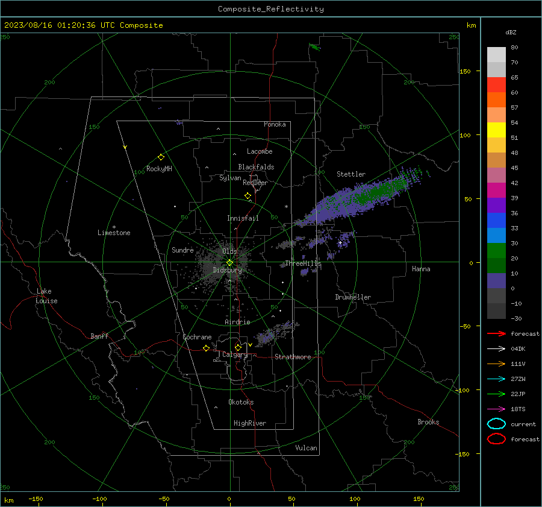This screenshot has width=542, height=507.
Task: Click the Blackfalds city label
Action: pos(256,167)
